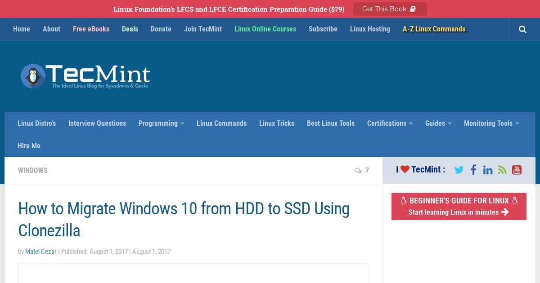This screenshot has height=283, width=540.
Task: Open author Matei Cezar's profile link
Action: pos(41,252)
